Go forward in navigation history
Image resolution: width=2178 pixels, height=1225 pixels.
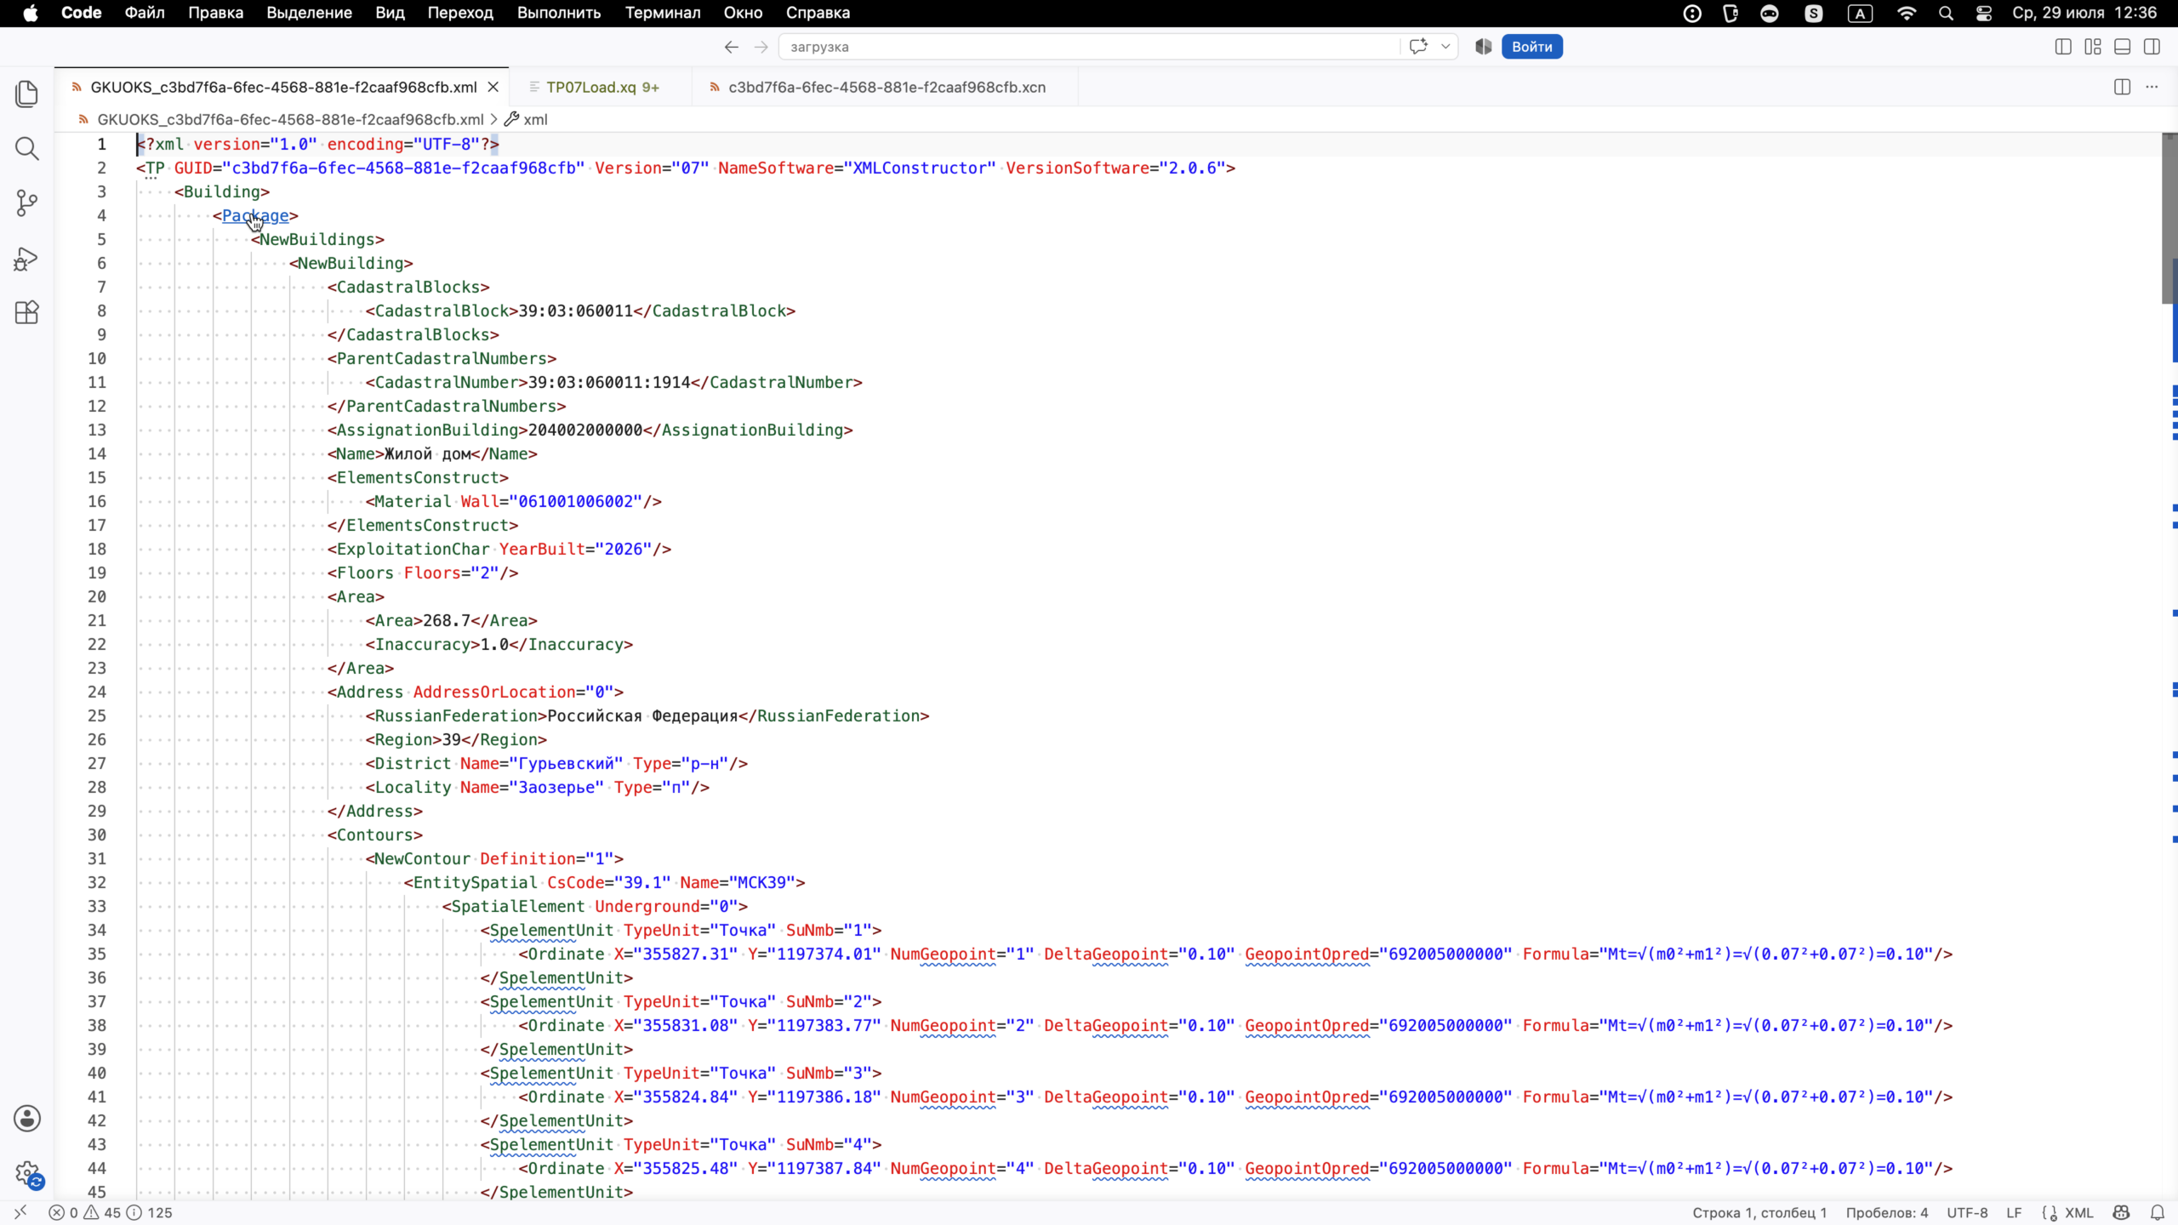pyautogui.click(x=761, y=47)
